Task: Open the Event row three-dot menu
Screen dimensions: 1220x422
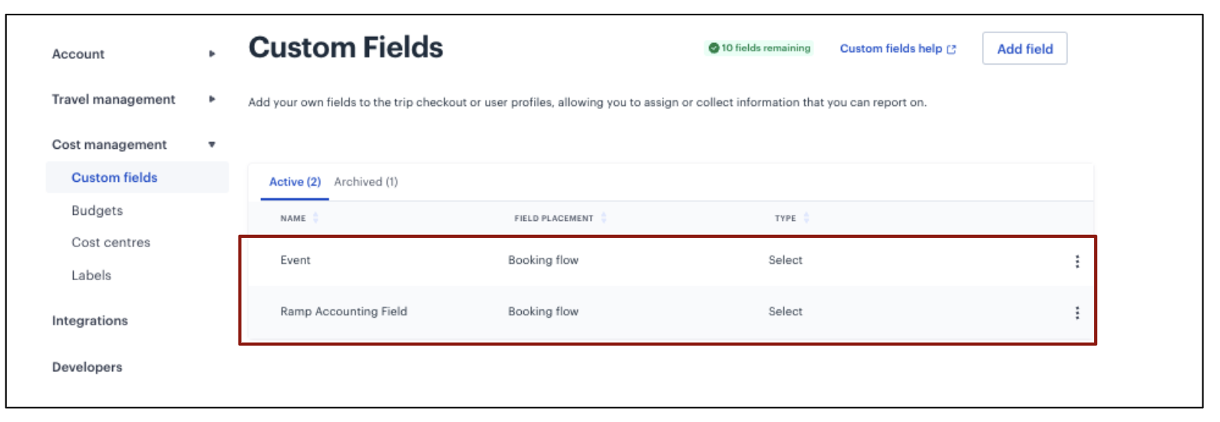Action: pos(1077,262)
